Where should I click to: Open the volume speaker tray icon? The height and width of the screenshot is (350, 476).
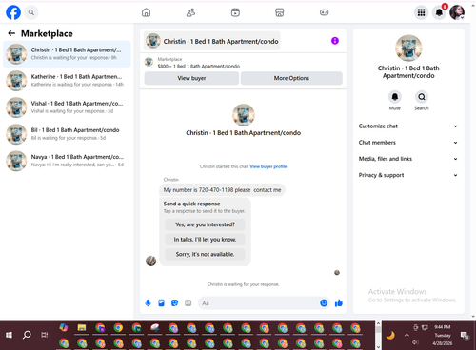[x=415, y=342]
